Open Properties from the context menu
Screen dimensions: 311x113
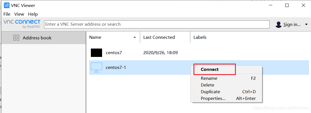click(213, 98)
